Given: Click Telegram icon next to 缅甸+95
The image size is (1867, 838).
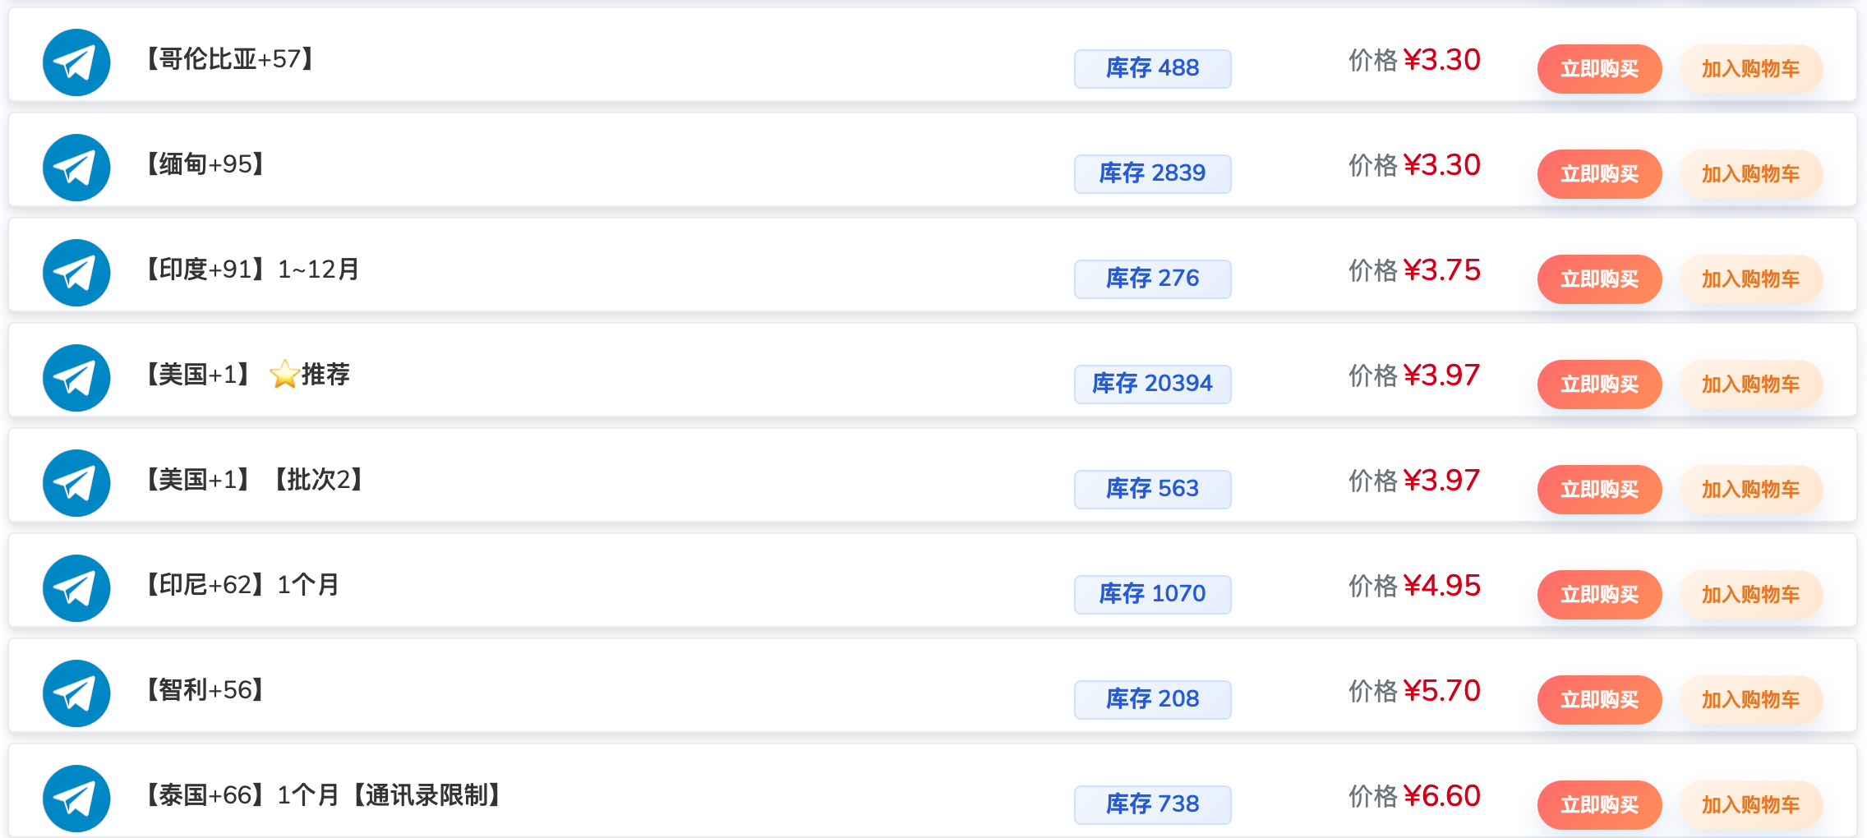Looking at the screenshot, I should click(76, 168).
